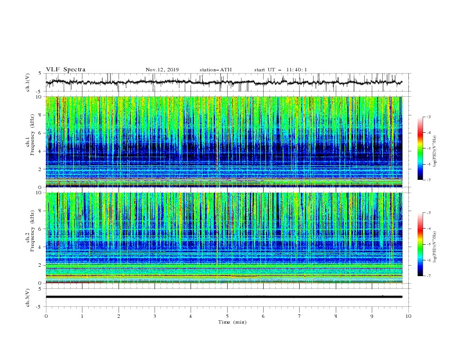The image size is (460, 355).
Task: Click the "ch.1(V)" waveform axis label
Action: point(28,82)
